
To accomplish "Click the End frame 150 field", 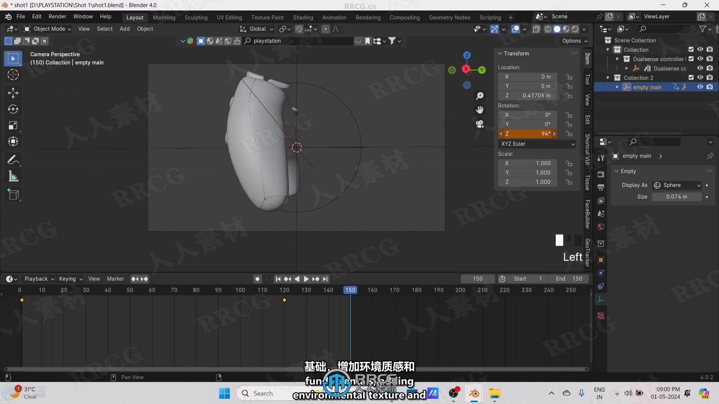I will click(568, 279).
